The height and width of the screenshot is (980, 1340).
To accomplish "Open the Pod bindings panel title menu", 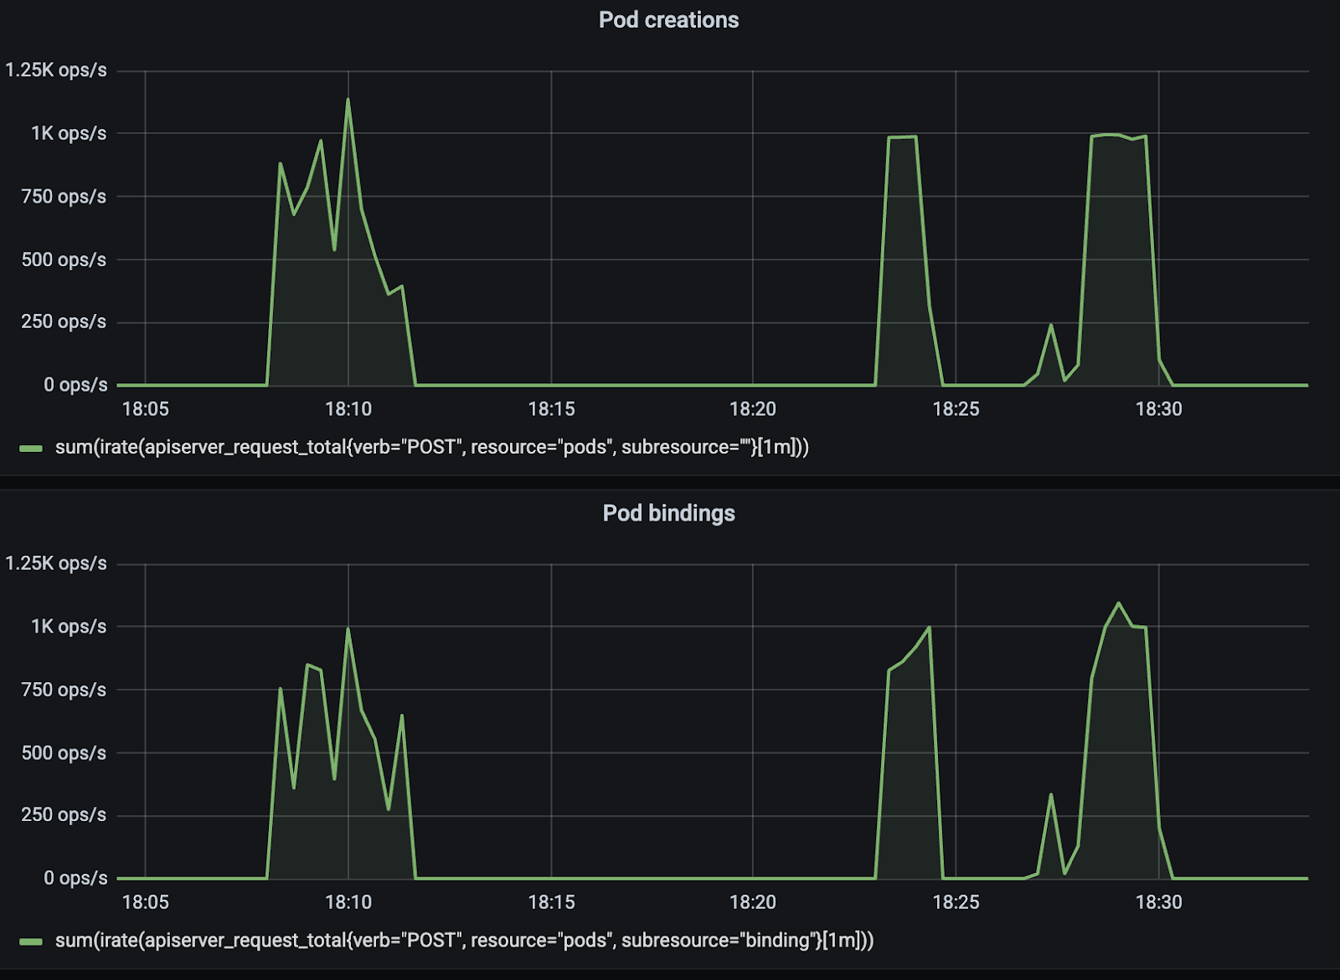I will pos(668,513).
